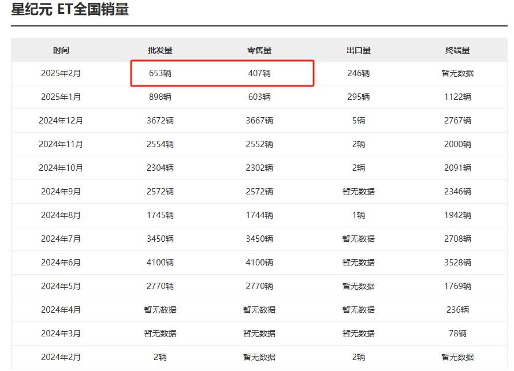Click export value 295辆
This screenshot has height=371, width=514.
click(x=359, y=97)
